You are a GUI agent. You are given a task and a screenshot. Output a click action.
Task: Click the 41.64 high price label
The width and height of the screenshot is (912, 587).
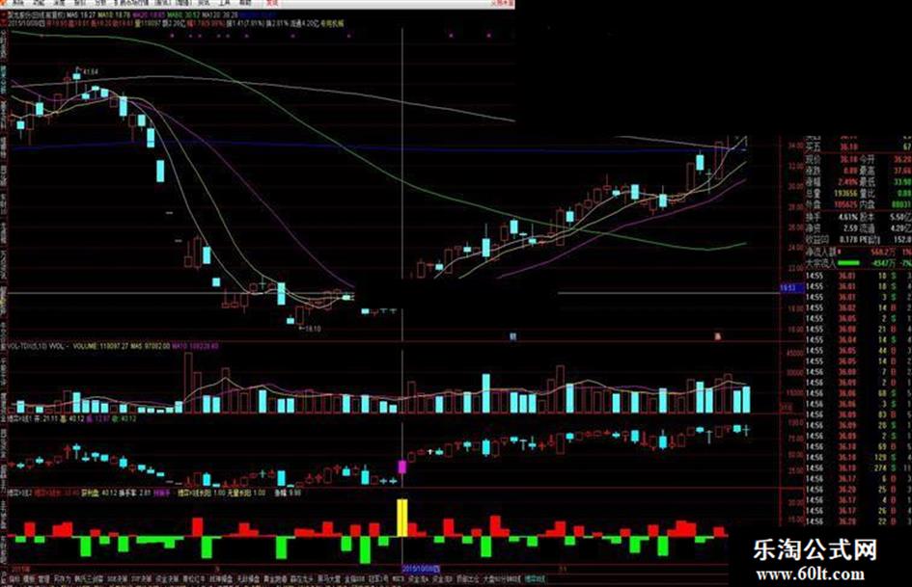pyautogui.click(x=90, y=71)
